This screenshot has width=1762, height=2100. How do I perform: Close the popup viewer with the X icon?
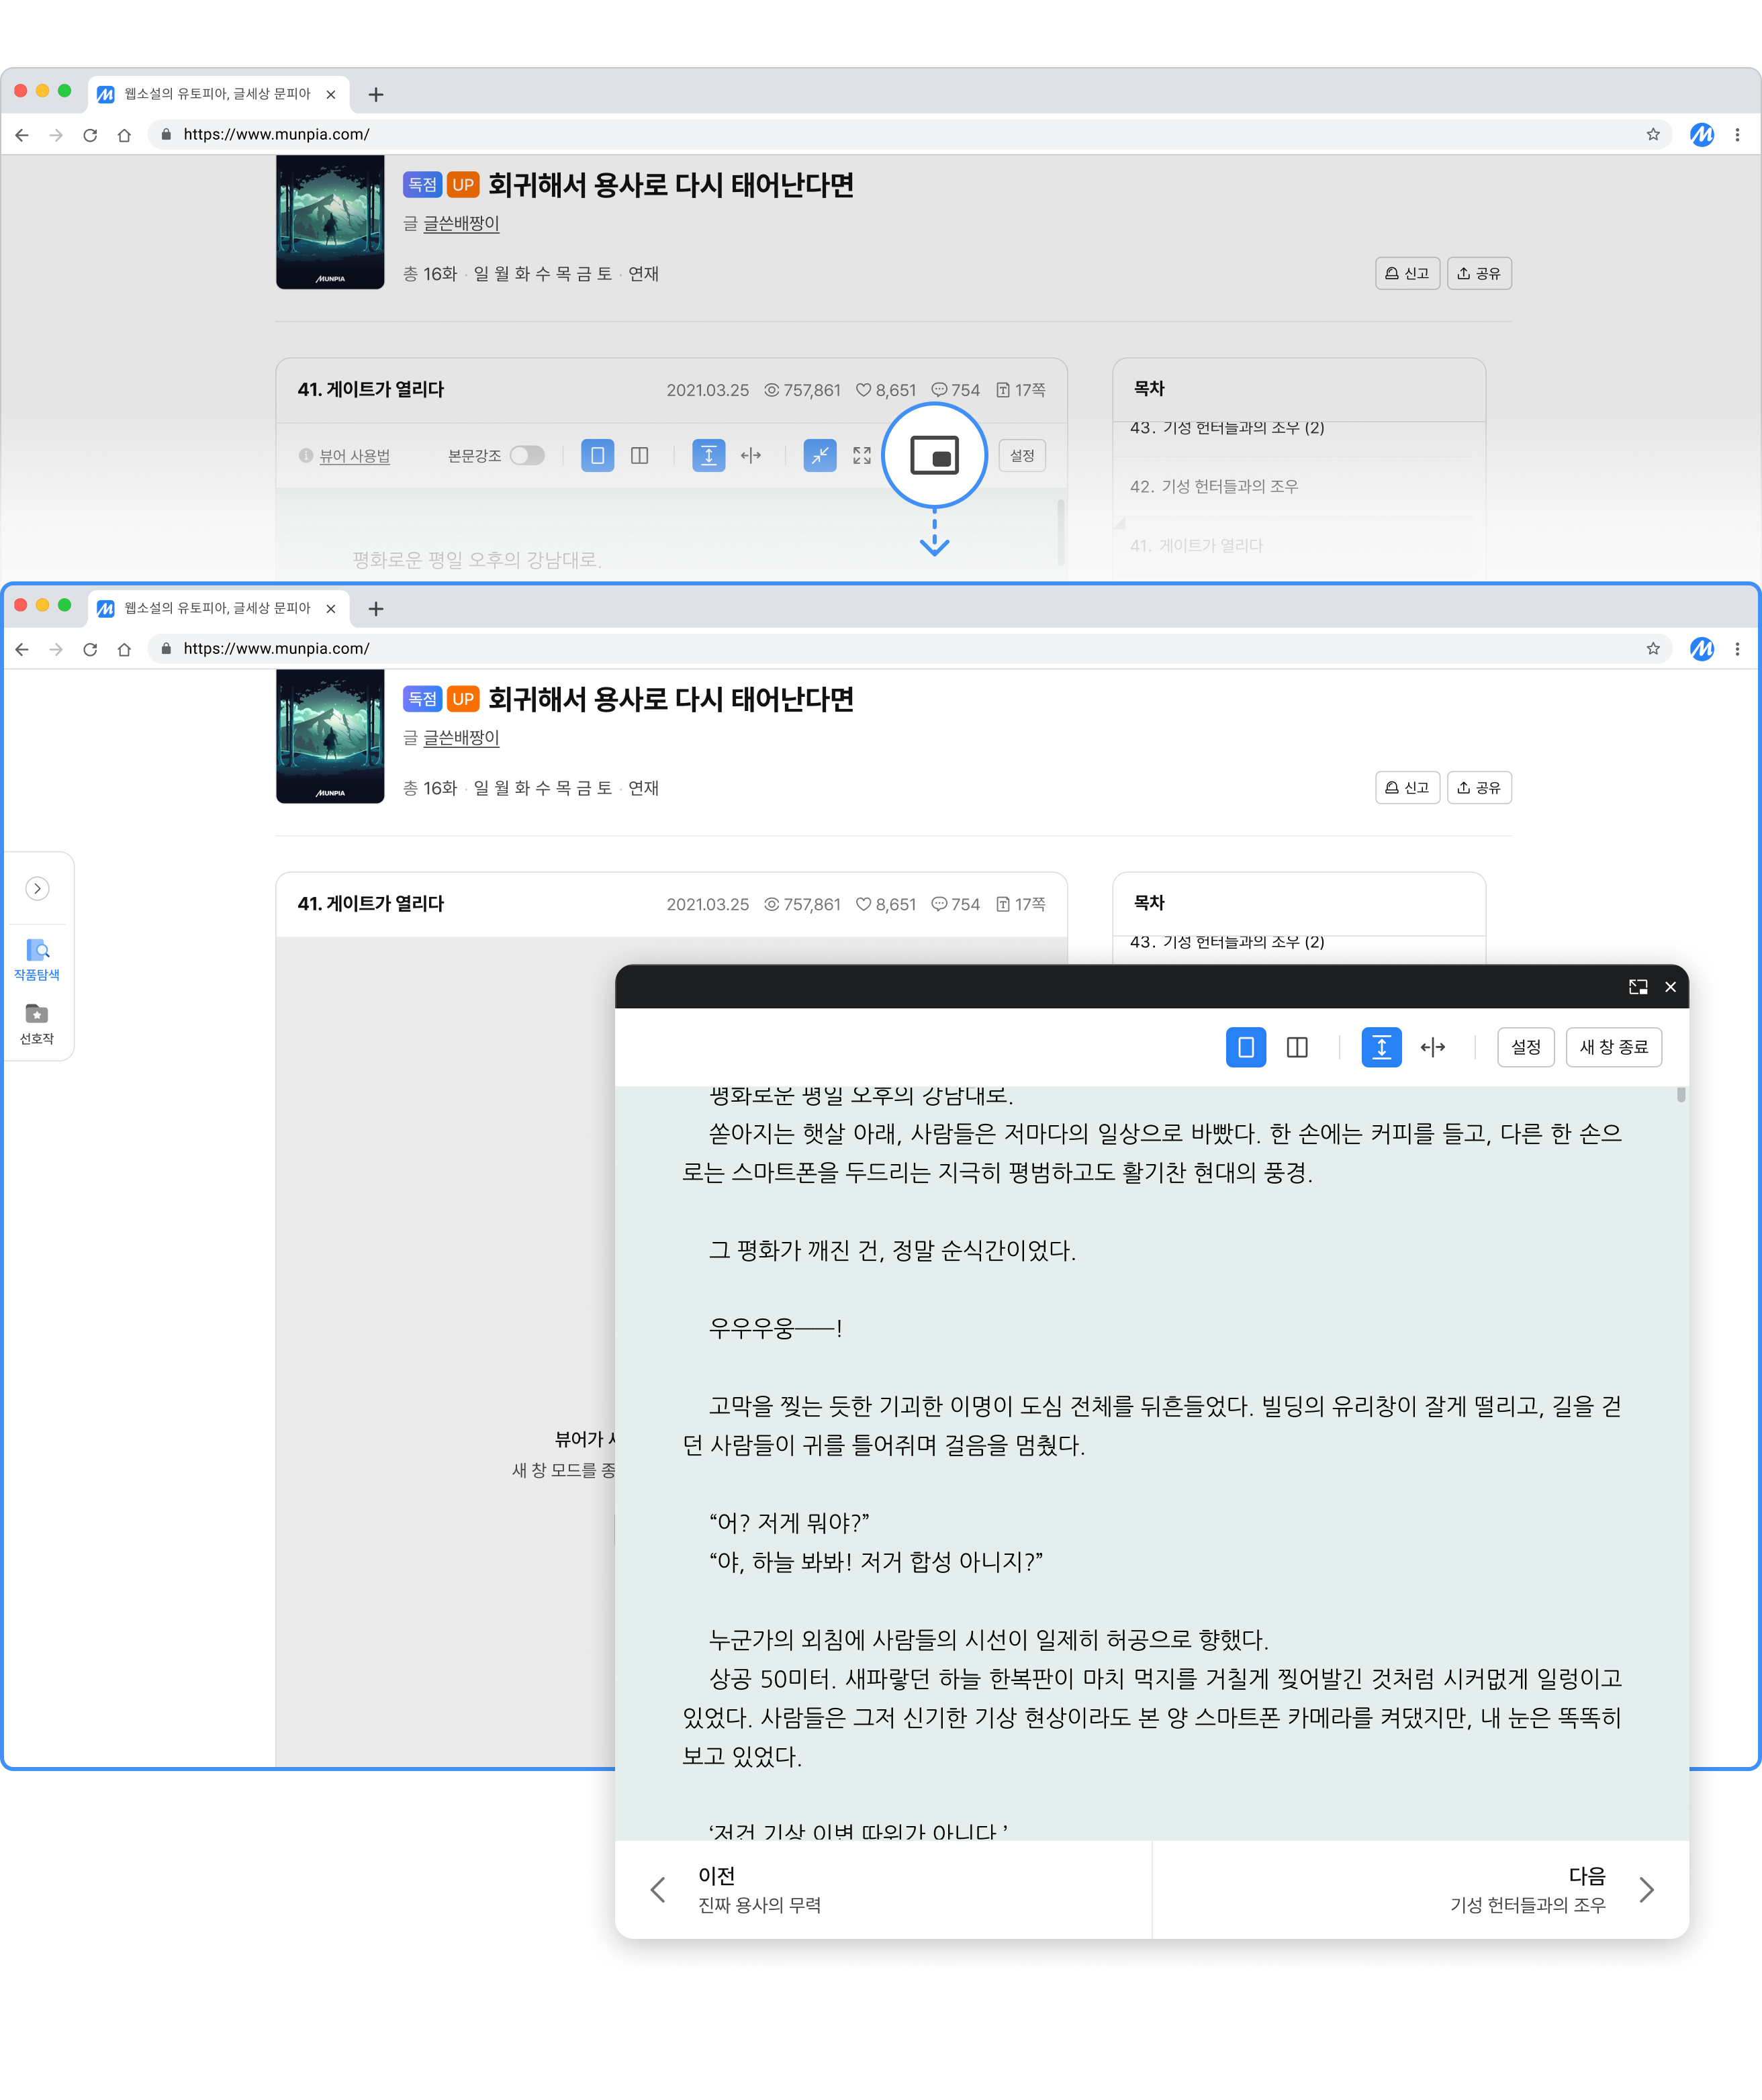point(1670,987)
